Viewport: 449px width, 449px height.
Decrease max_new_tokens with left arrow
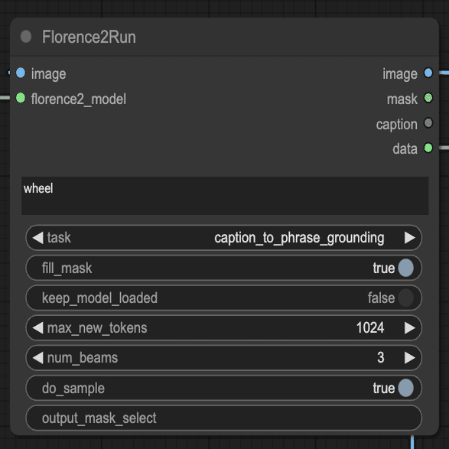37,328
